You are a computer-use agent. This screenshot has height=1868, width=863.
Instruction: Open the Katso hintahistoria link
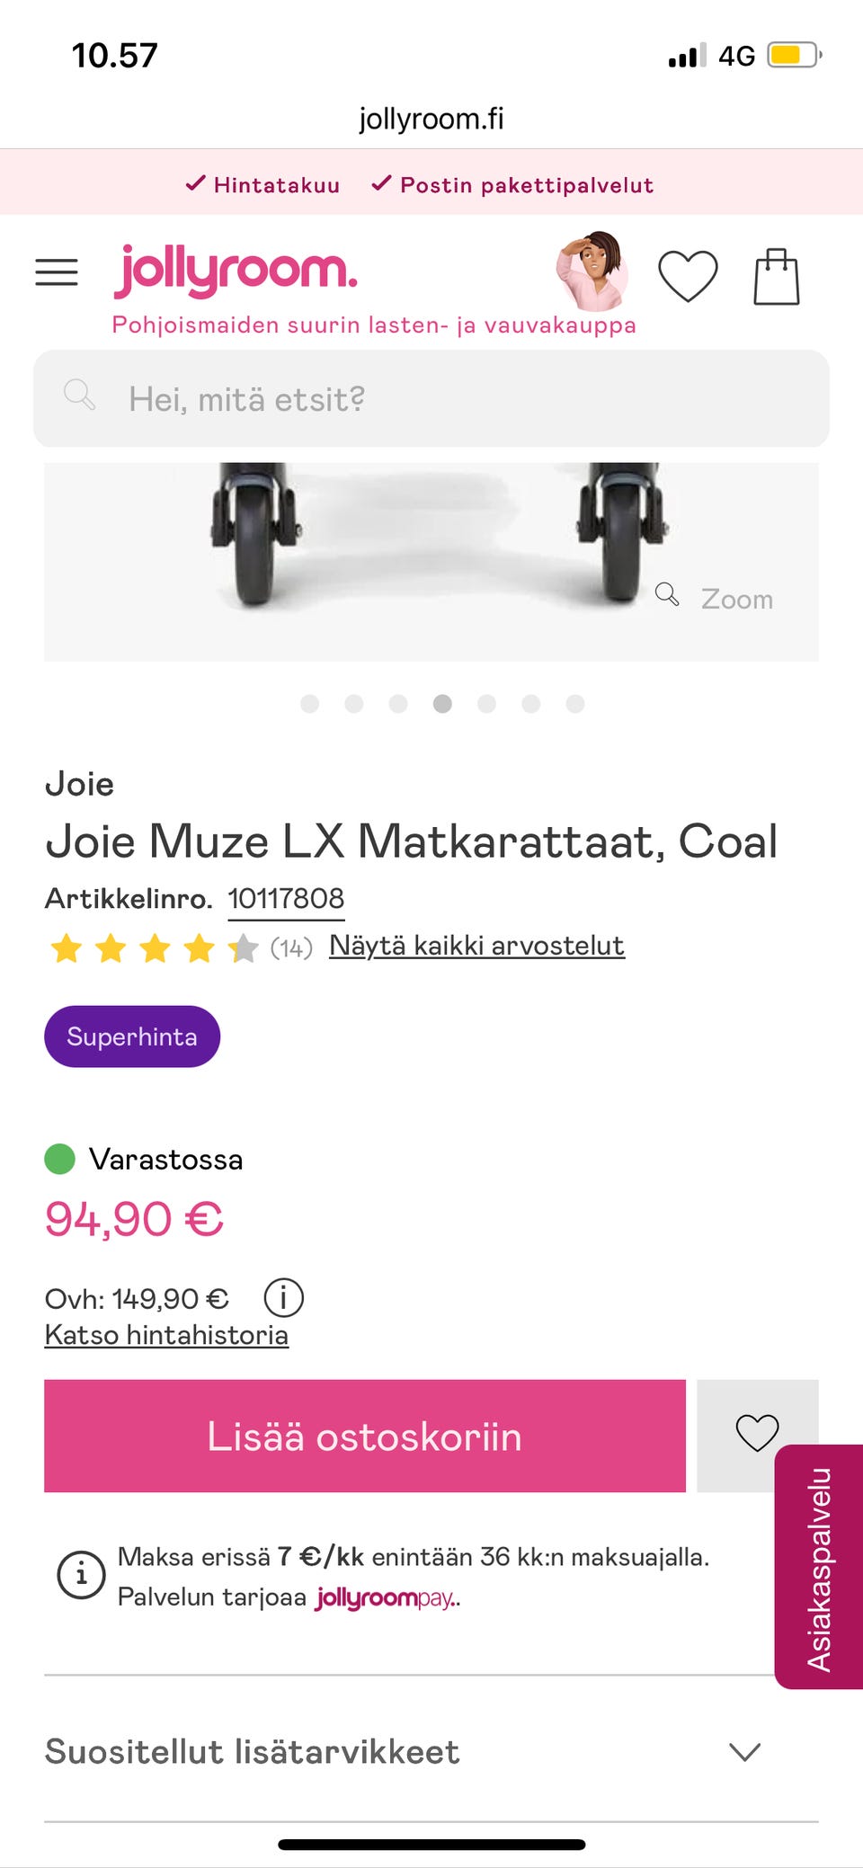(166, 1335)
